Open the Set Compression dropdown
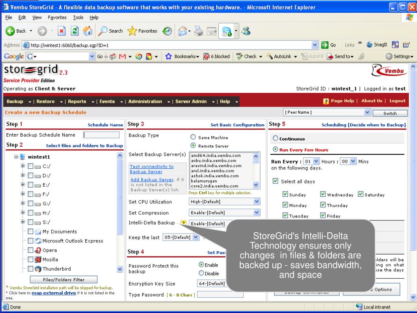 coord(257,212)
